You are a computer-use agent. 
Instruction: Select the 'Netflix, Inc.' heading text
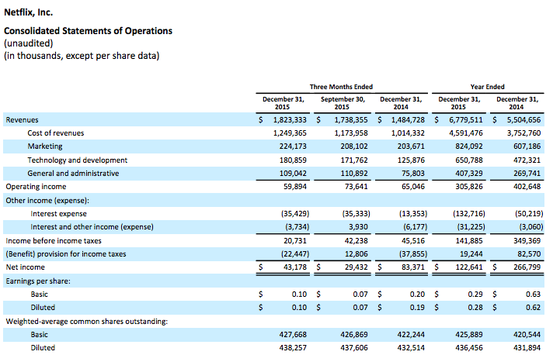[28, 12]
